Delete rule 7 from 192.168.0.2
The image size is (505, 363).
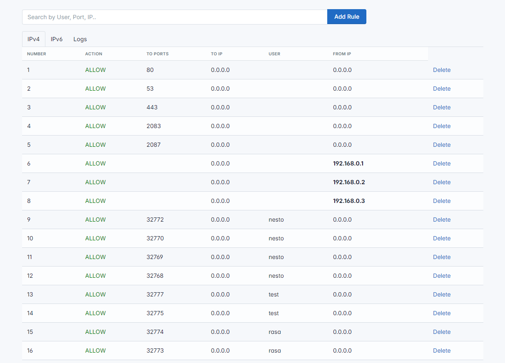[x=442, y=182]
